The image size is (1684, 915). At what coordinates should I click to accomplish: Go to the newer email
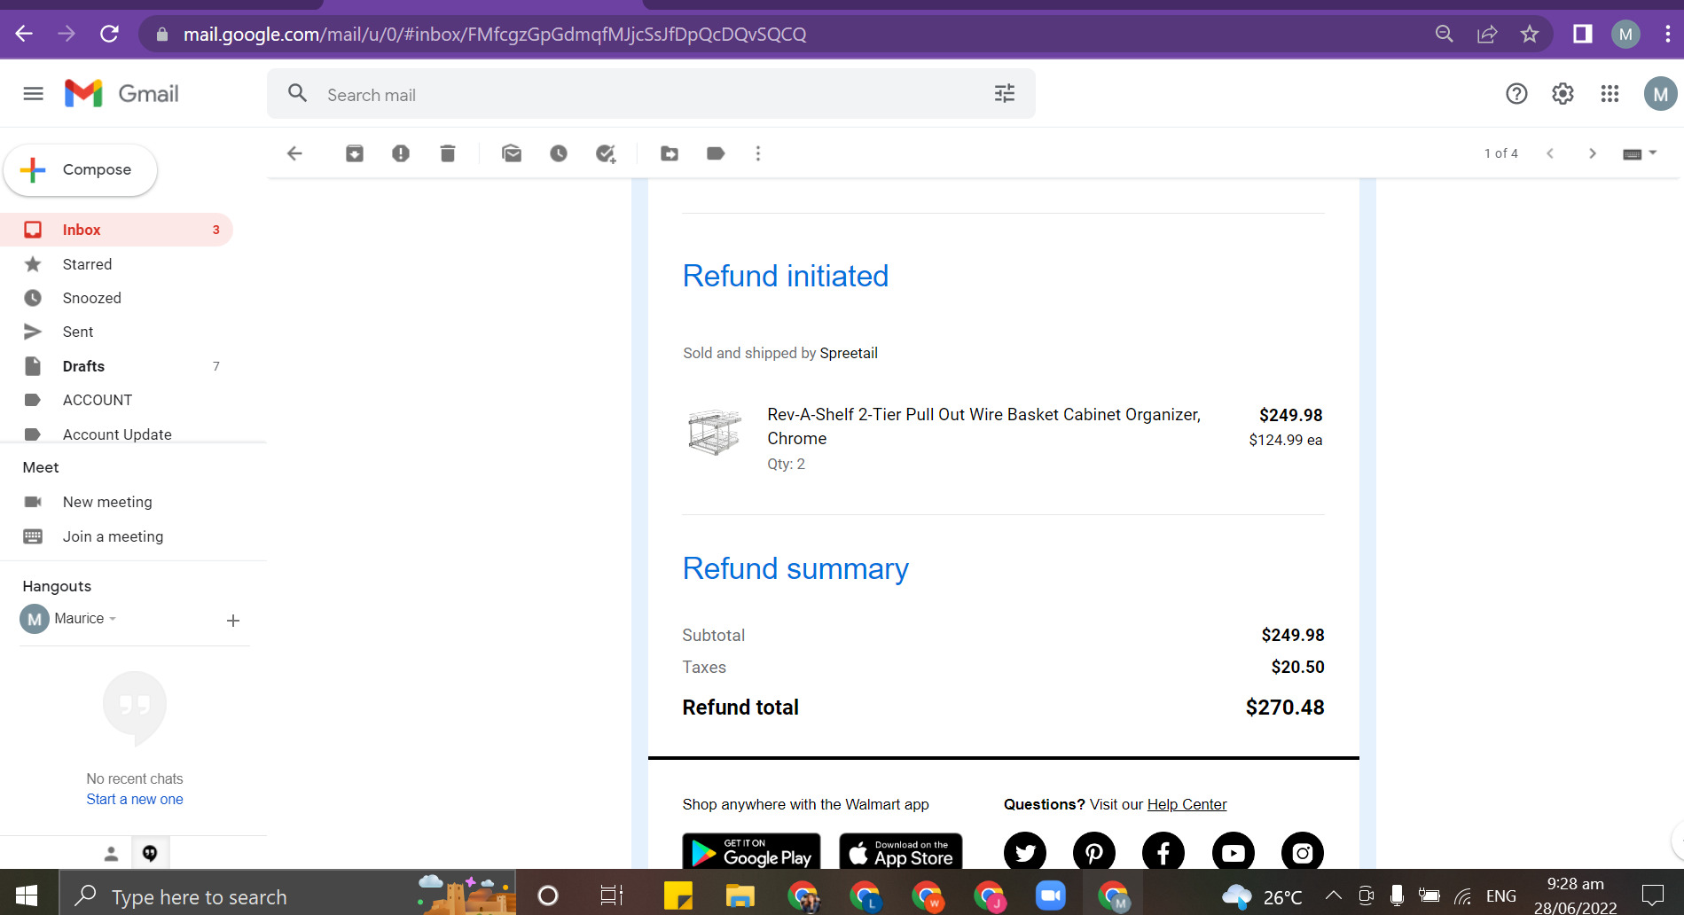1550,153
